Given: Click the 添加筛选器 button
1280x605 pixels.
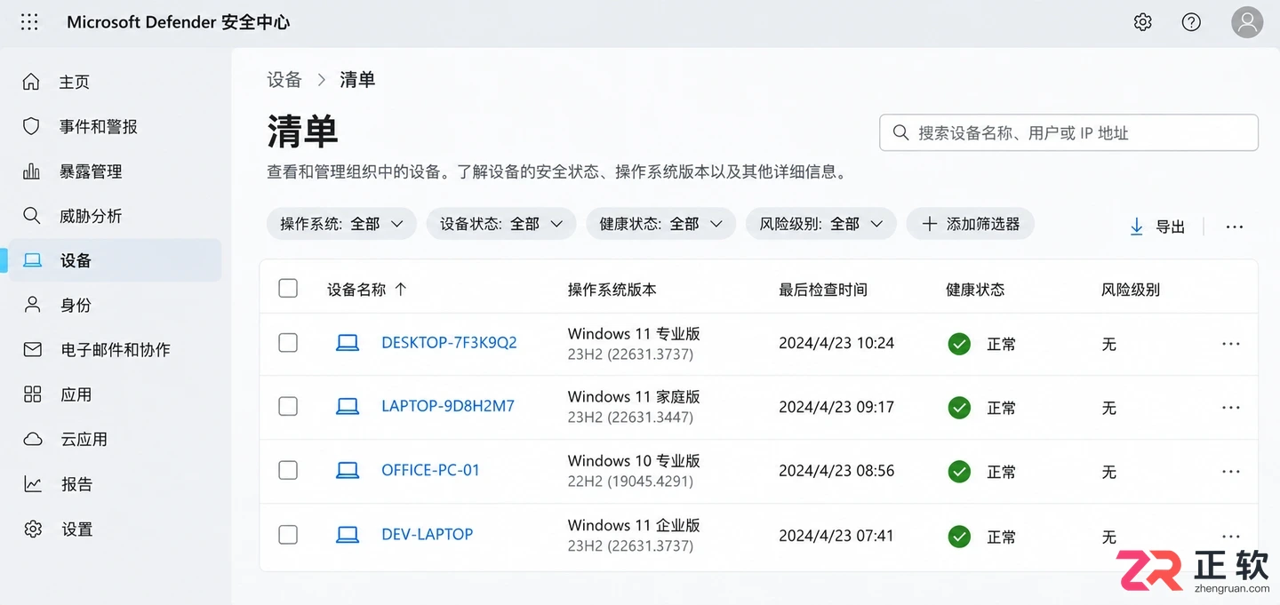Looking at the screenshot, I should pyautogui.click(x=970, y=224).
